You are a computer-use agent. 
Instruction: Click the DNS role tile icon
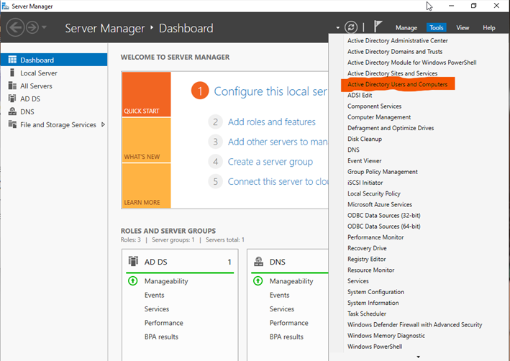tap(258, 261)
